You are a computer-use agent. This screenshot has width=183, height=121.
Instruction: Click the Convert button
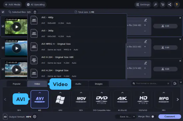(170, 117)
